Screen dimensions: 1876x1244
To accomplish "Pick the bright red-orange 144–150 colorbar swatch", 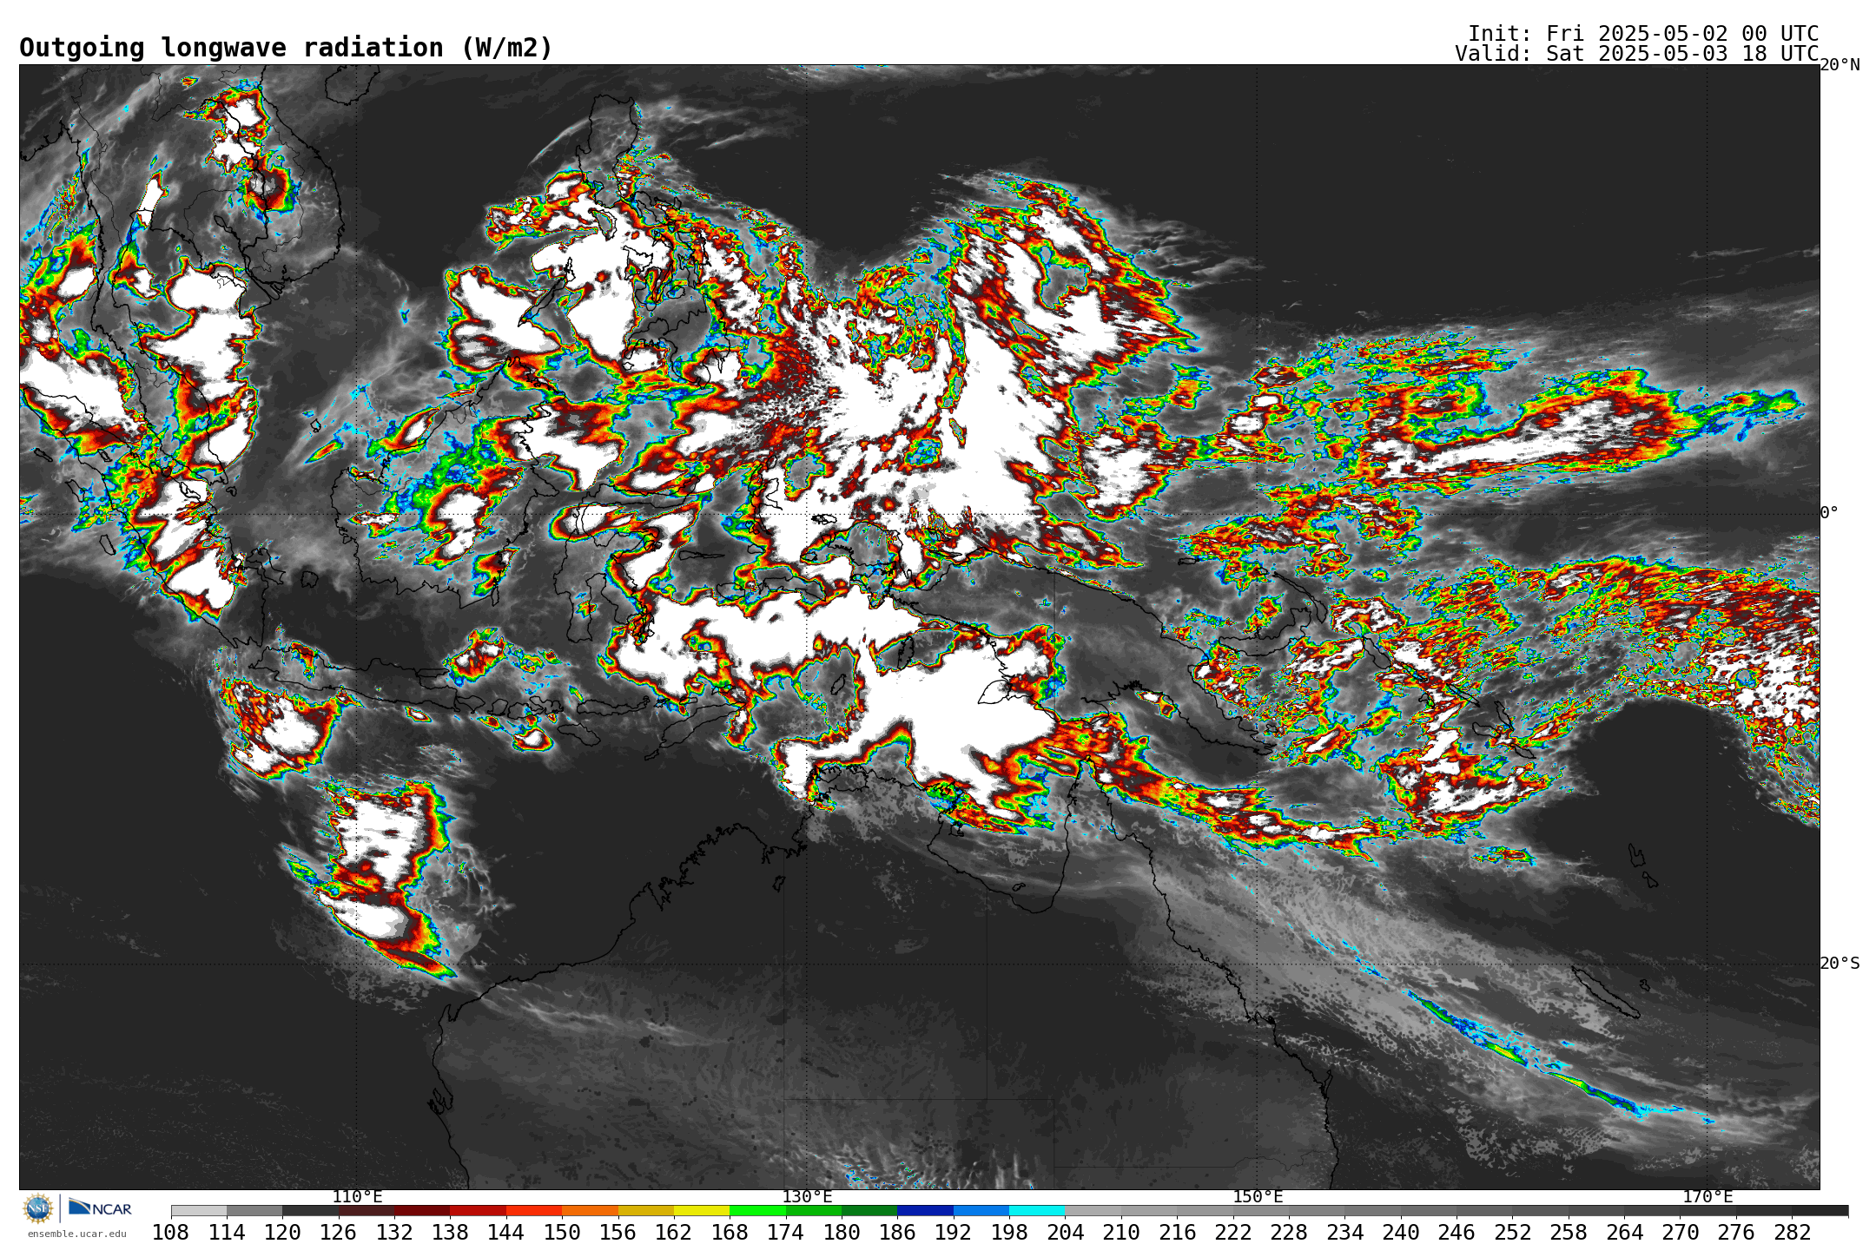I will click(534, 1211).
